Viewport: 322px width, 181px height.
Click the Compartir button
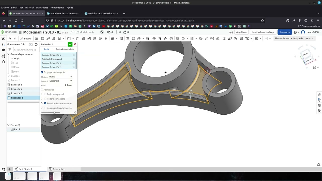(285, 32)
